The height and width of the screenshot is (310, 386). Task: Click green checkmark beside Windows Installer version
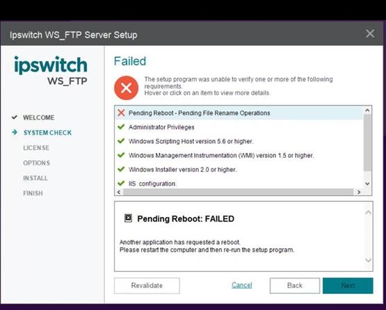[x=121, y=170]
